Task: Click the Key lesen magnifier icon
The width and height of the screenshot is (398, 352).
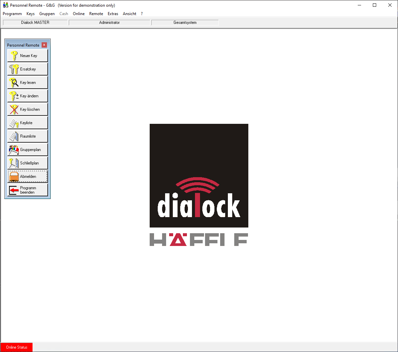Action: [14, 83]
